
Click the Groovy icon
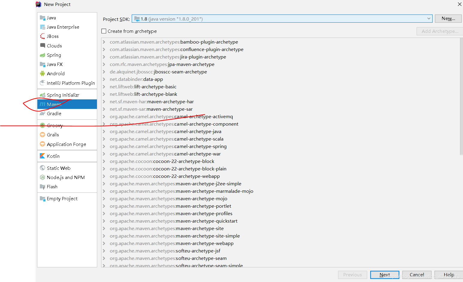[42, 126]
